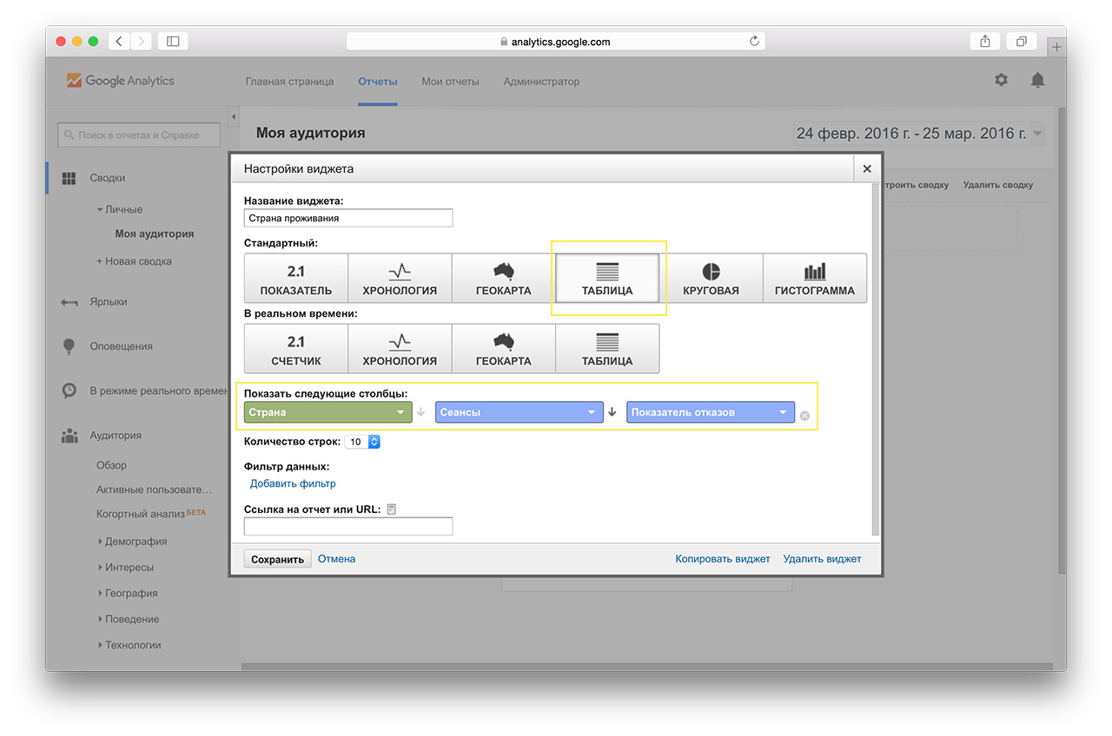Select the standard Geomap widget type
The height and width of the screenshot is (736, 1112).
click(x=503, y=279)
